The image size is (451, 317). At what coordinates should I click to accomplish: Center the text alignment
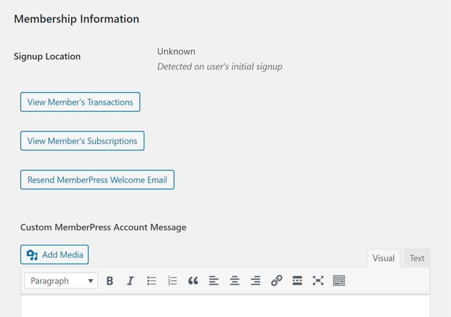(235, 281)
